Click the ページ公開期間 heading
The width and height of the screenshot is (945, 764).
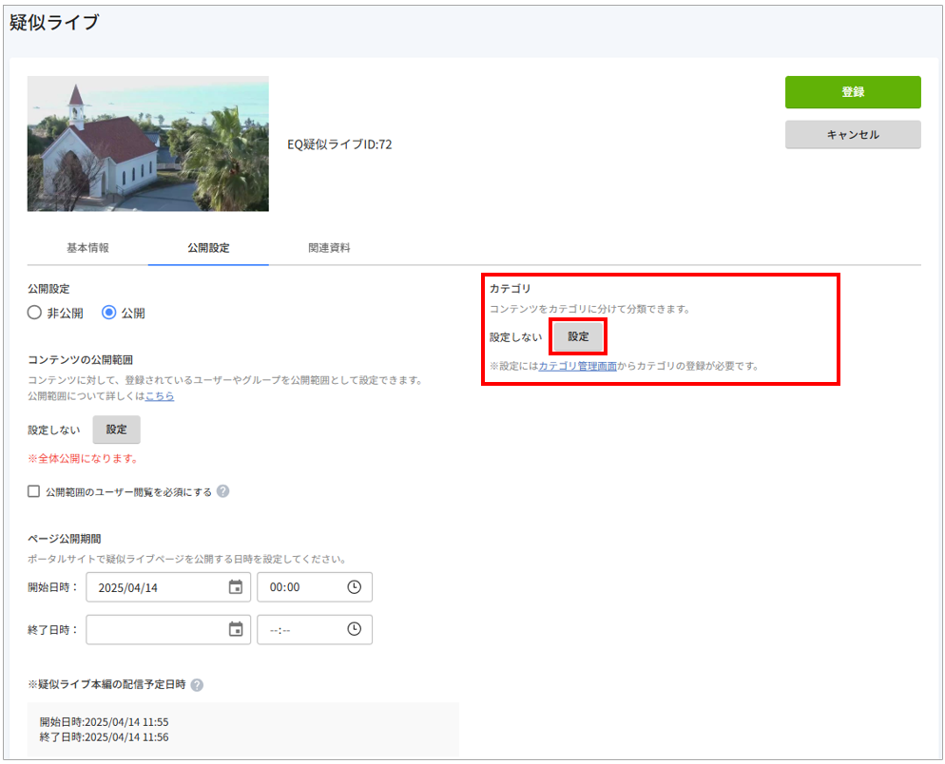pos(65,539)
